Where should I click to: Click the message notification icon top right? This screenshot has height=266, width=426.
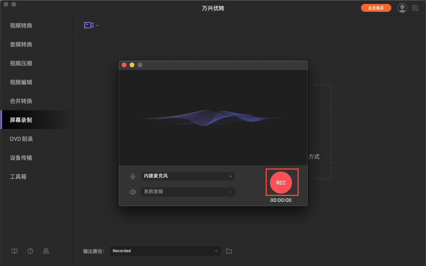415,7
